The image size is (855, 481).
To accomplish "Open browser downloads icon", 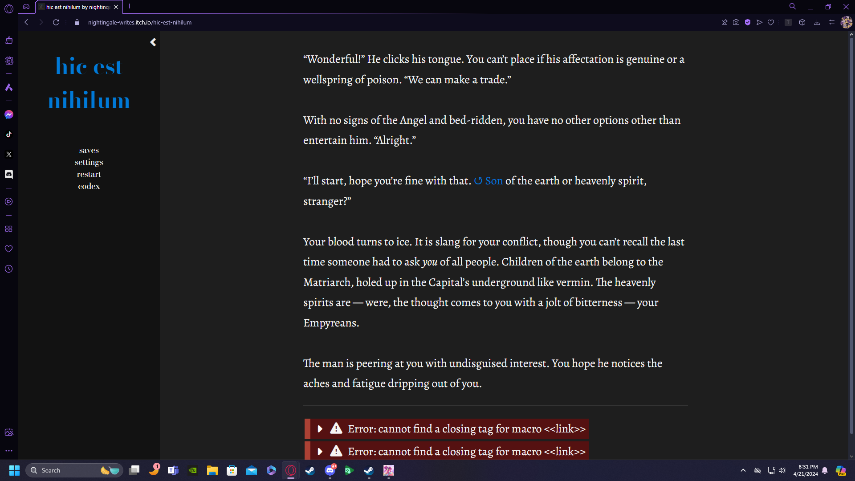I will [817, 22].
